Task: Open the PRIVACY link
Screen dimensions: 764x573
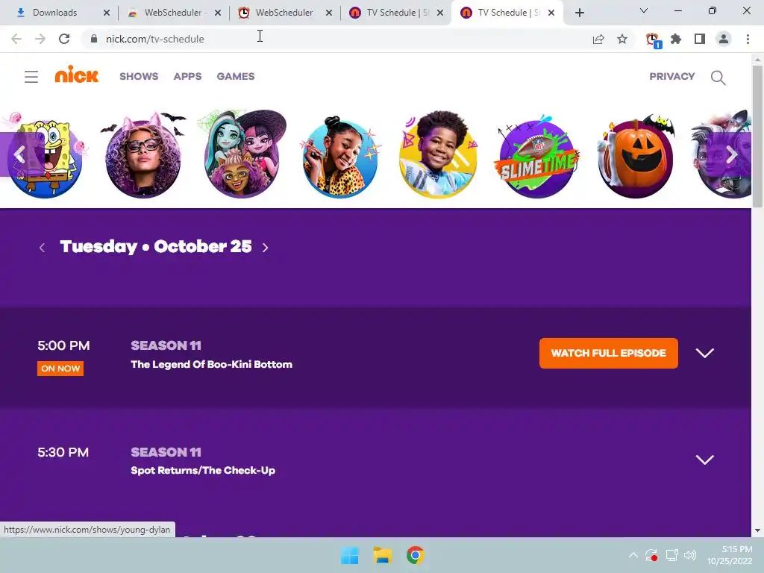Action: (x=672, y=77)
